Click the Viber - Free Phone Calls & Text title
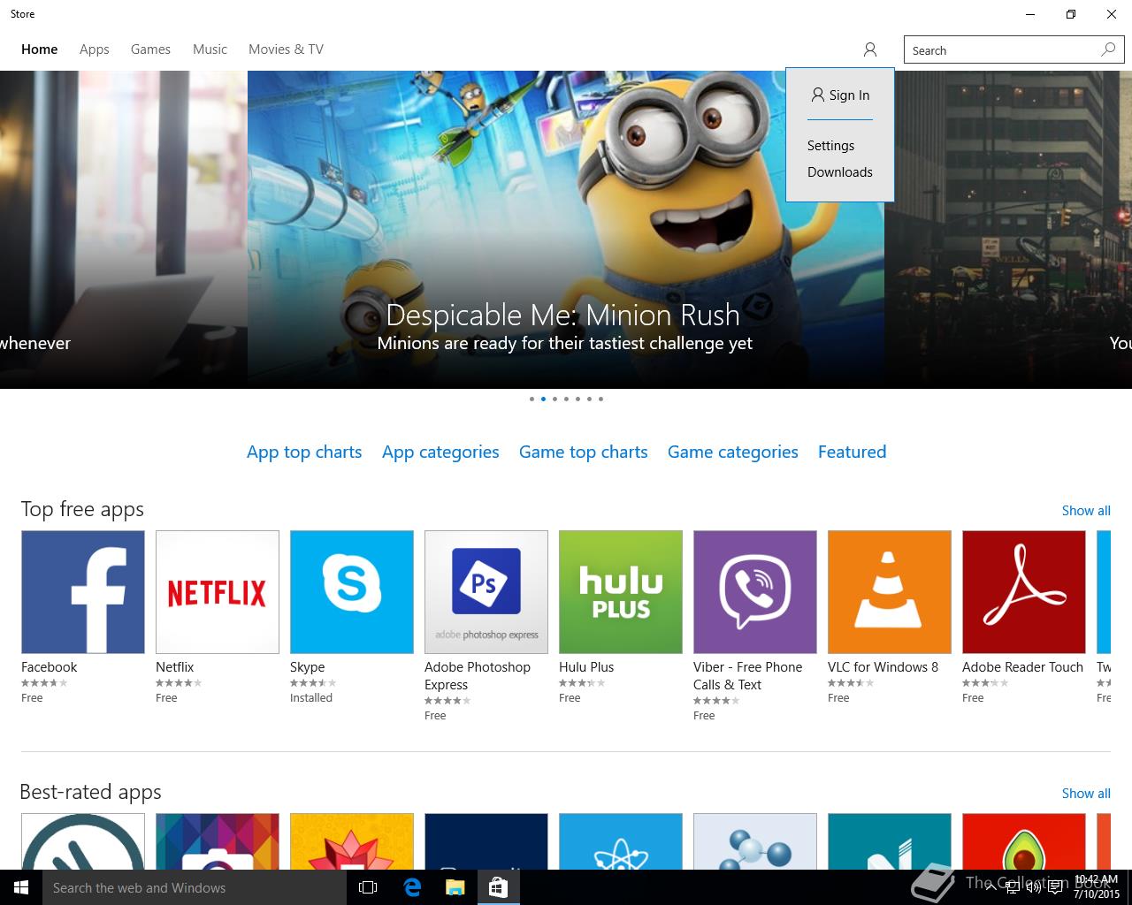Screen dimensions: 1132x905 pyautogui.click(x=748, y=676)
